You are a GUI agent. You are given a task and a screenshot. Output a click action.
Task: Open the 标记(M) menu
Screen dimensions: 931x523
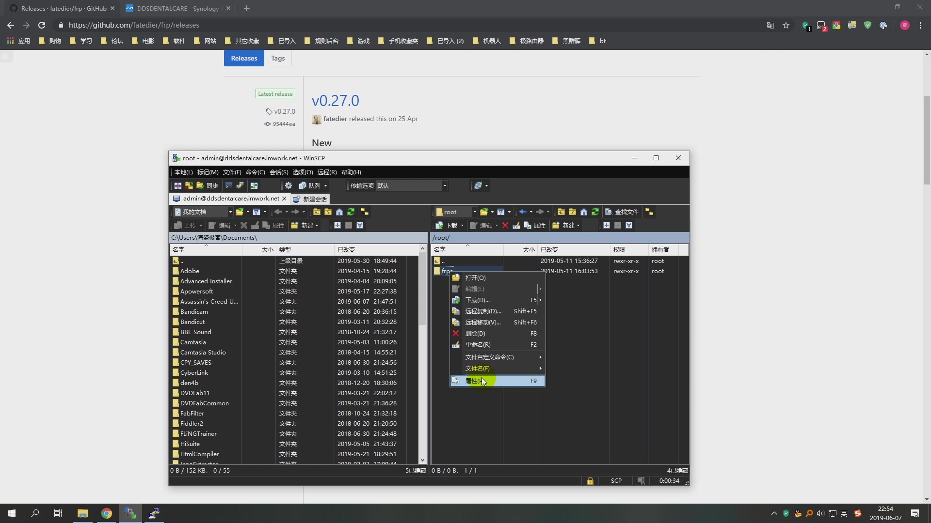point(208,172)
